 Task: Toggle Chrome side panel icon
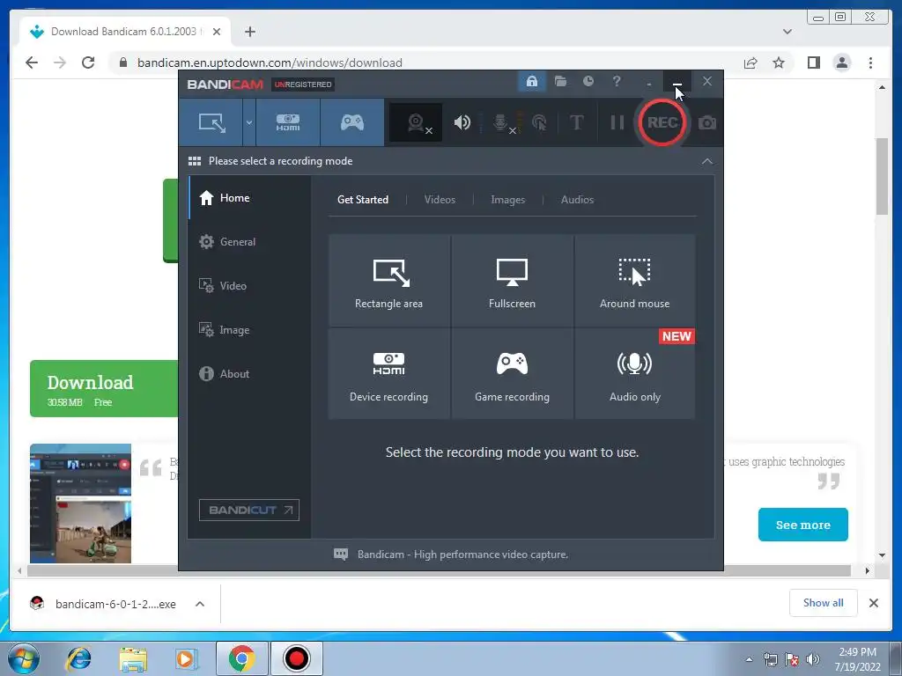[813, 62]
